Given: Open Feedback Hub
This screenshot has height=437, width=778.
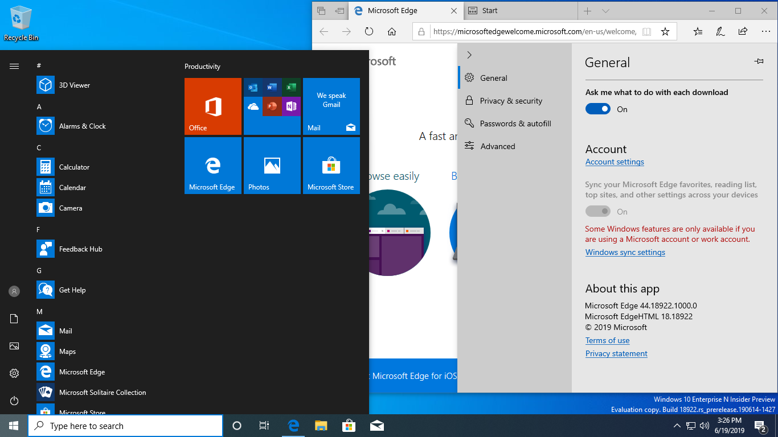Looking at the screenshot, I should coord(103,249).
